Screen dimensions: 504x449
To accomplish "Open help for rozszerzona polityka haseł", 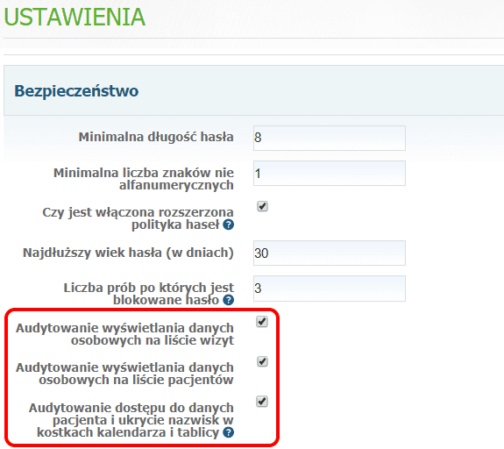I will click(x=228, y=224).
